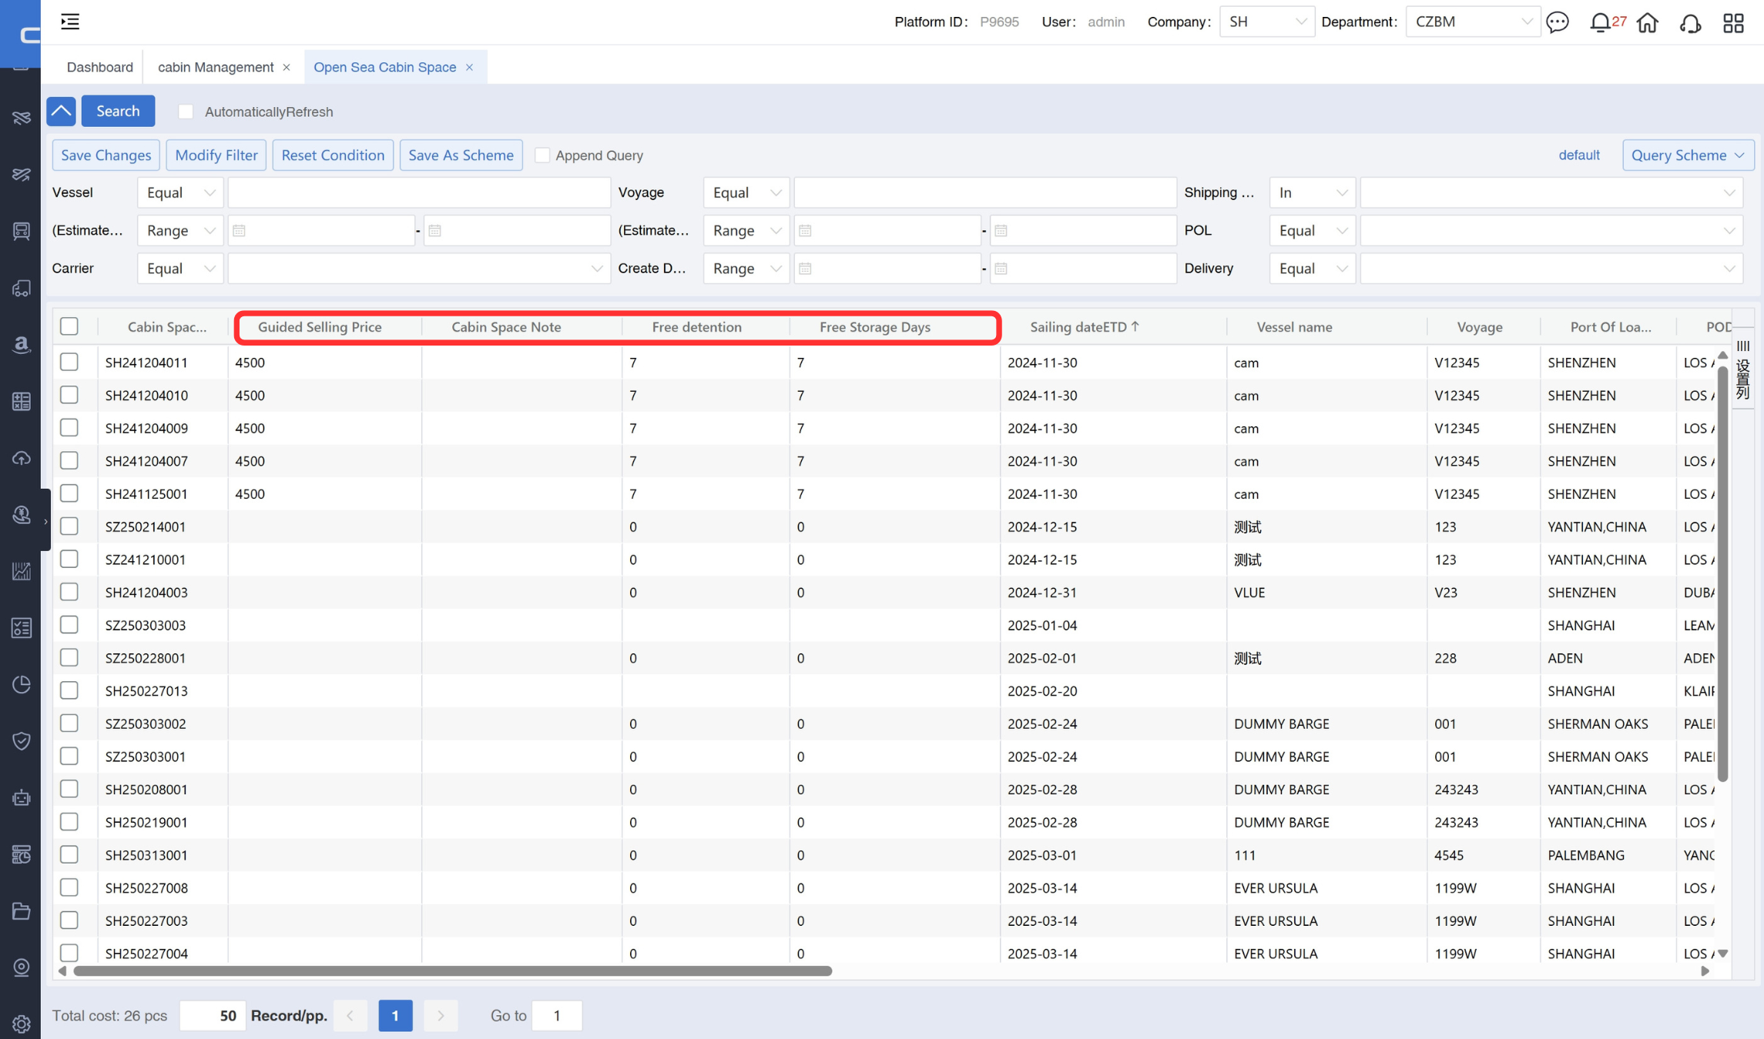Image resolution: width=1764 pixels, height=1039 pixels.
Task: Open the checklist form sidebar icon
Action: coord(21,627)
